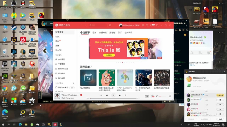Screen dimensions: 227x127
Task: Open 发现音乐 in the sidebar
Action: 65,32
